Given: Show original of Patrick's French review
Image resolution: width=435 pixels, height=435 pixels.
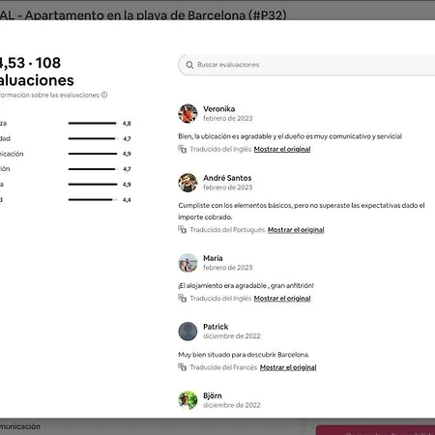Looking at the screenshot, I should [x=288, y=367].
